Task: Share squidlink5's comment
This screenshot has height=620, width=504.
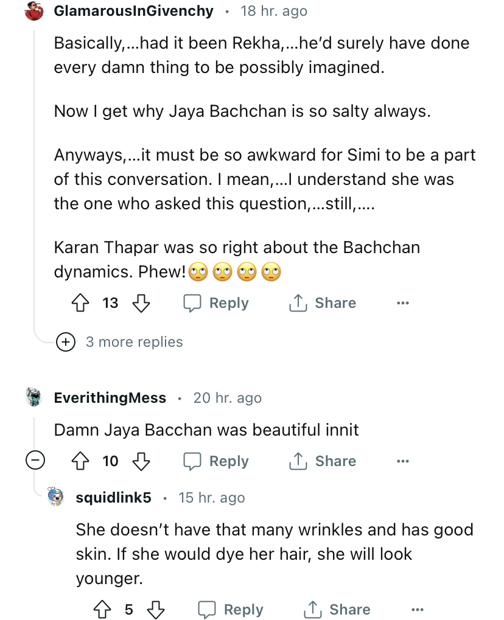Action: [x=337, y=610]
